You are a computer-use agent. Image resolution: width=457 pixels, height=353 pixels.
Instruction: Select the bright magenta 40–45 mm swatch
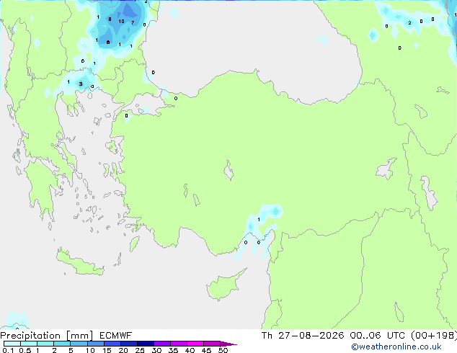point(195,344)
